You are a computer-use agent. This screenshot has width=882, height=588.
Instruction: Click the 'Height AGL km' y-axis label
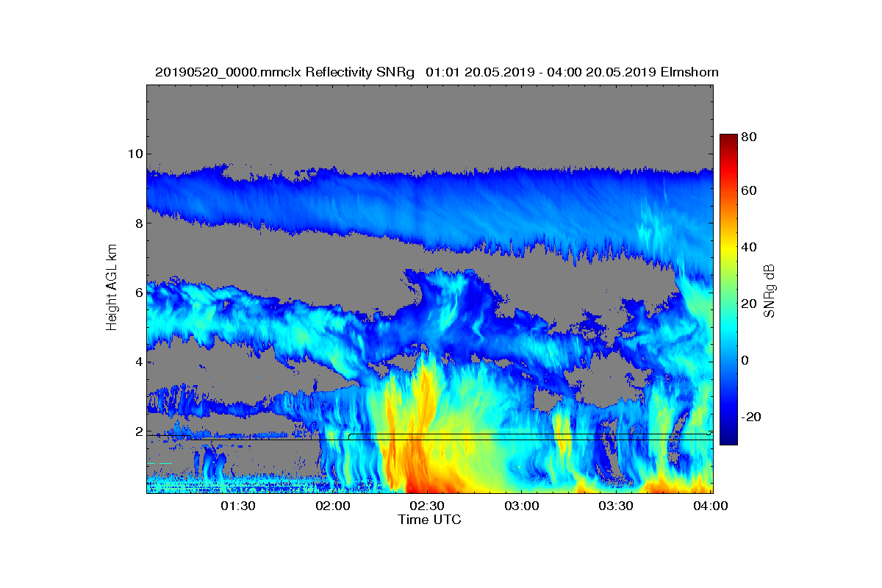(112, 289)
